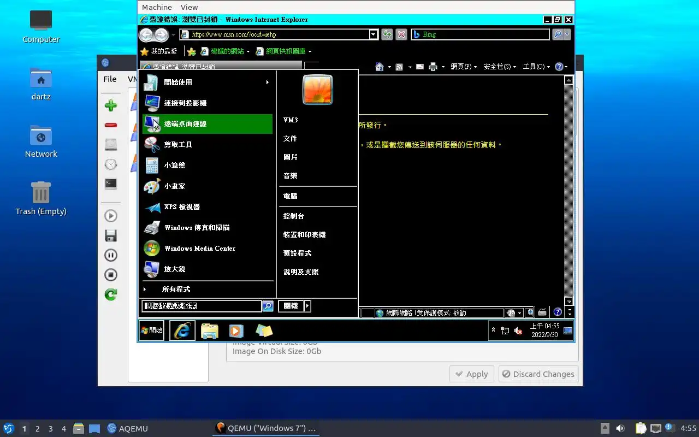Click the Apply button in AQEMU
699x437 pixels.
(x=472, y=374)
